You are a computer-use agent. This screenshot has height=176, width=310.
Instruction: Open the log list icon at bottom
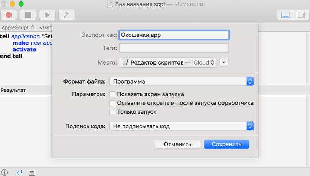[32, 172]
